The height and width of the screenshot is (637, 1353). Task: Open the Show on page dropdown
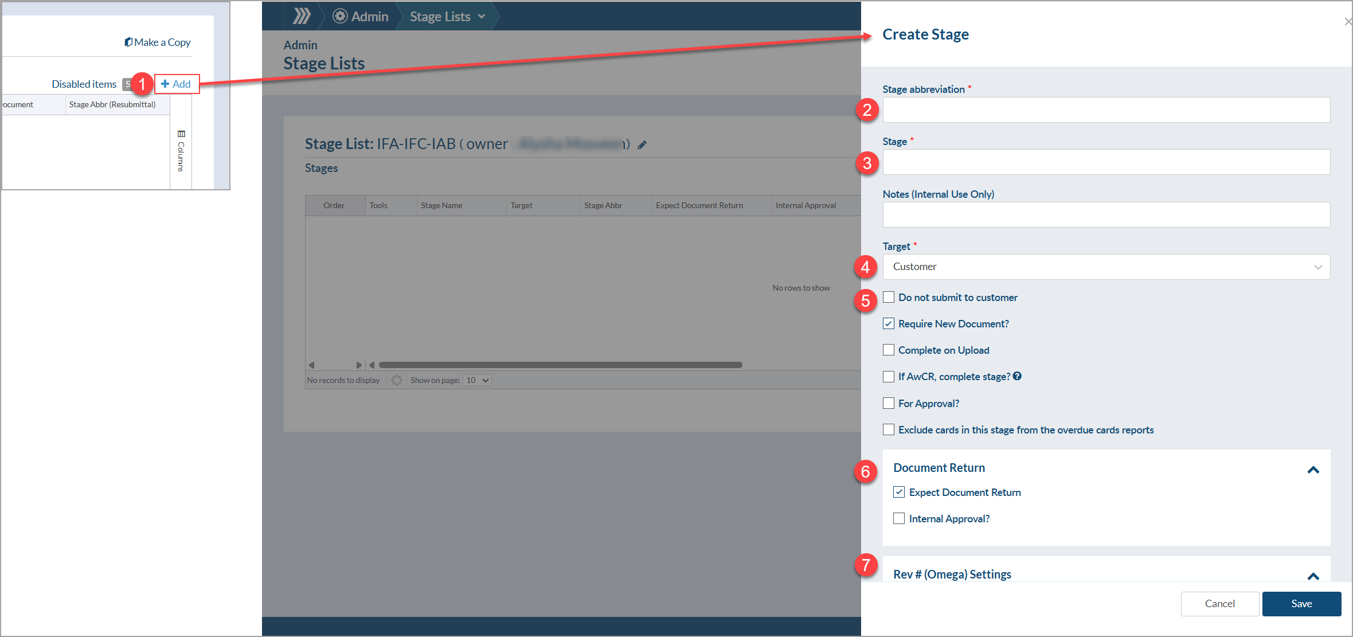tap(477, 380)
